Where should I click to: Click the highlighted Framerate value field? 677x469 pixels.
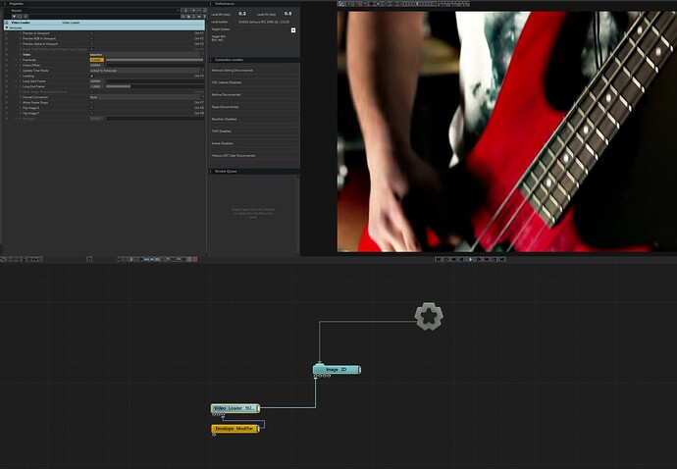tap(97, 60)
